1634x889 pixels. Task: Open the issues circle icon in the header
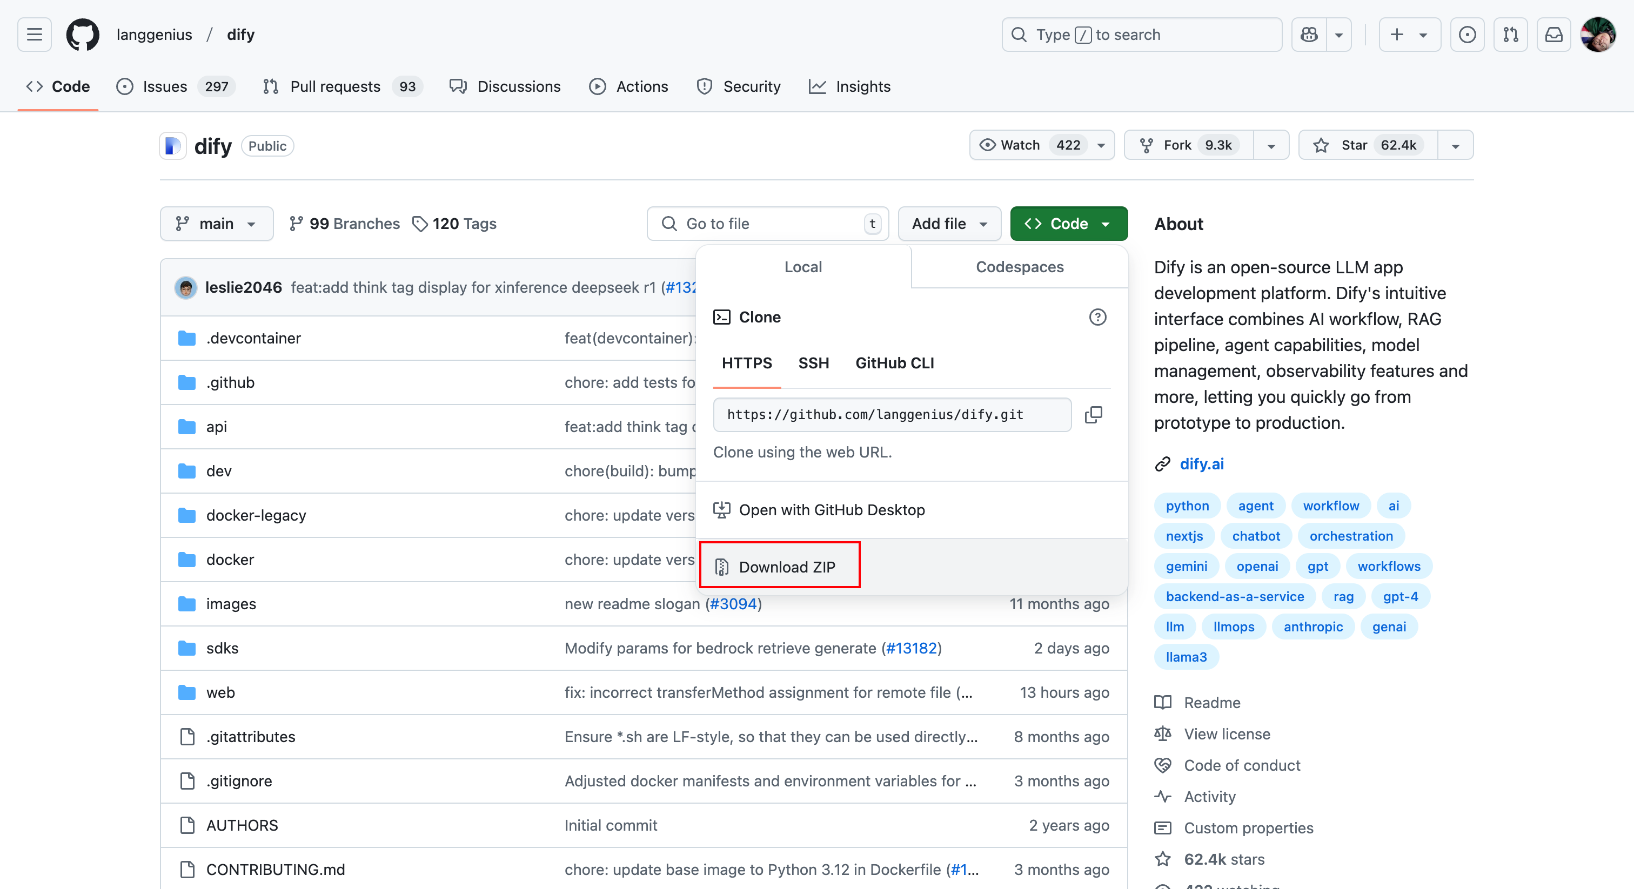[1467, 34]
